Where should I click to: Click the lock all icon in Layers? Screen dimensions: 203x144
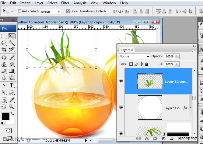tap(146, 64)
